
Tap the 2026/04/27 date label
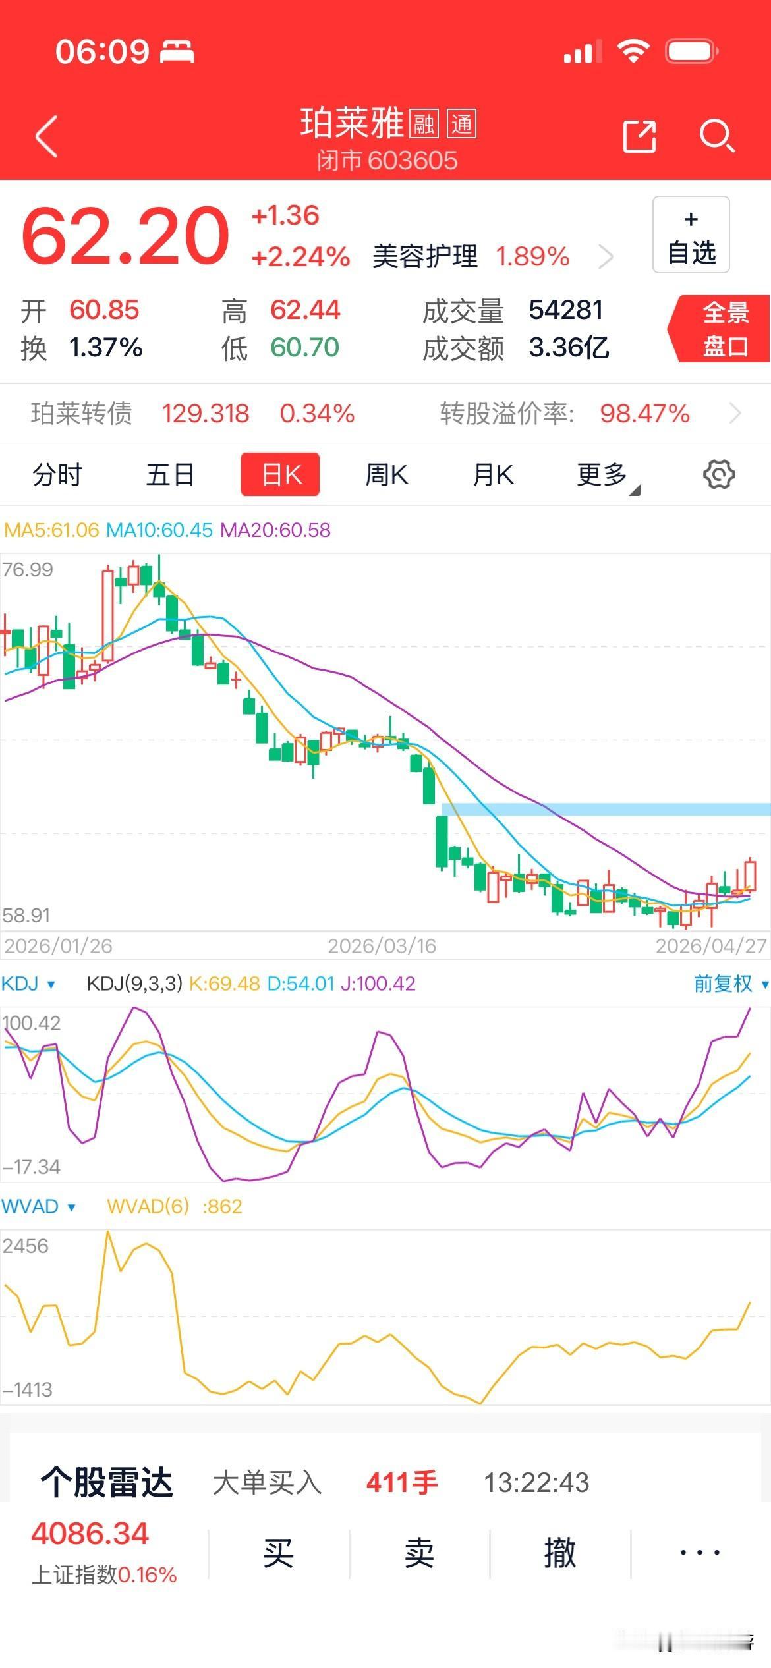(711, 945)
